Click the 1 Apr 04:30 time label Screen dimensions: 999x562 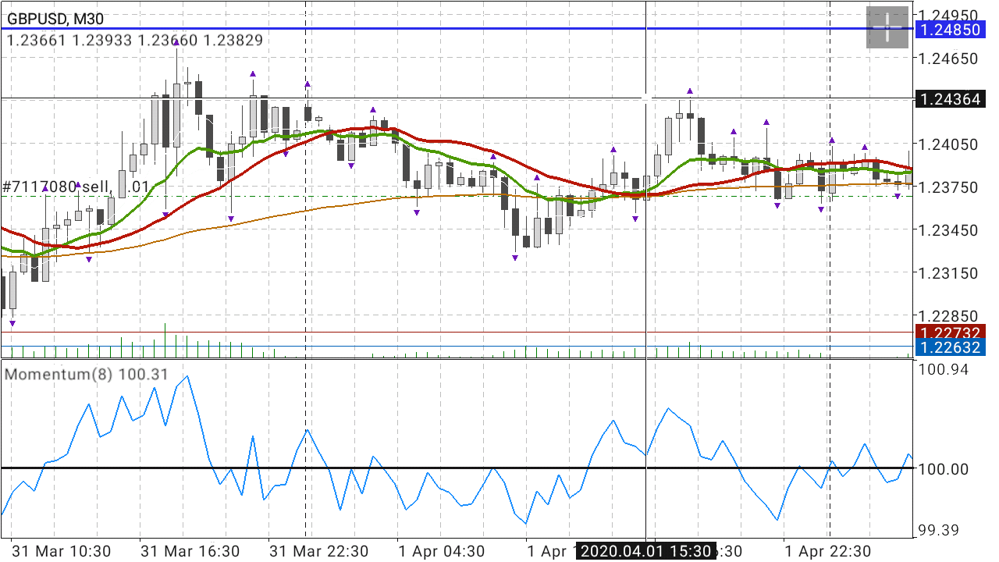click(440, 551)
